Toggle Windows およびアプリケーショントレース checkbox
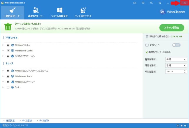 [x=8, y=71]
